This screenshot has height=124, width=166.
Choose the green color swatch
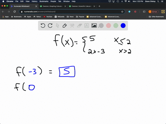(x=116, y=25)
